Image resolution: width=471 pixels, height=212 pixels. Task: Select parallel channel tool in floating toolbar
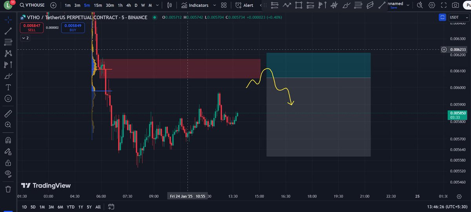pos(370,5)
